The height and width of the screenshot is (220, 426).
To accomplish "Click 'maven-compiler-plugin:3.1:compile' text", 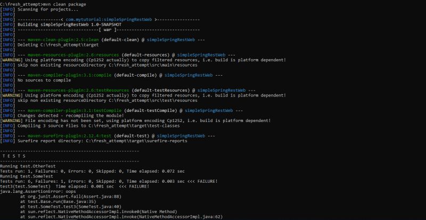I will coord(69,75).
